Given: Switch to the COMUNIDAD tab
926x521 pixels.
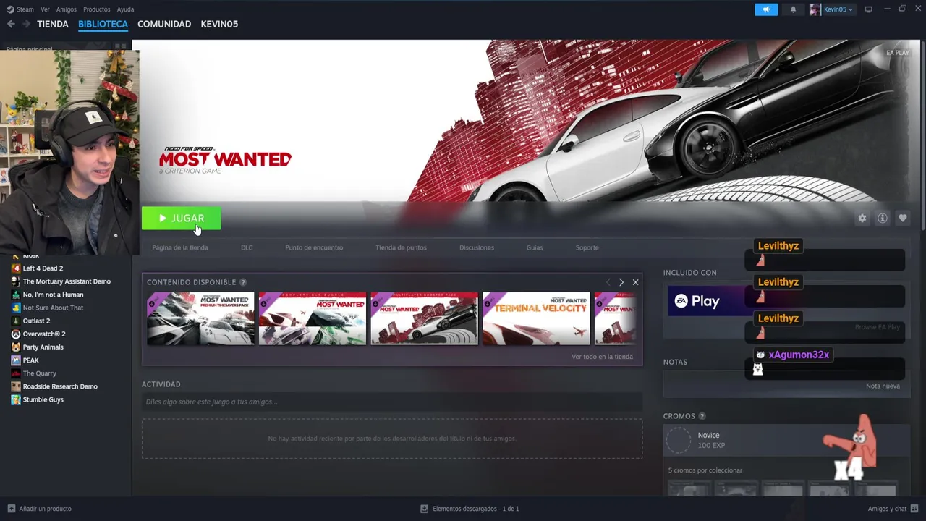Looking at the screenshot, I should [x=164, y=24].
